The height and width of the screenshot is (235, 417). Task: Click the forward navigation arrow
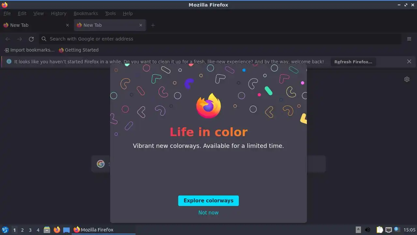[x=20, y=39]
